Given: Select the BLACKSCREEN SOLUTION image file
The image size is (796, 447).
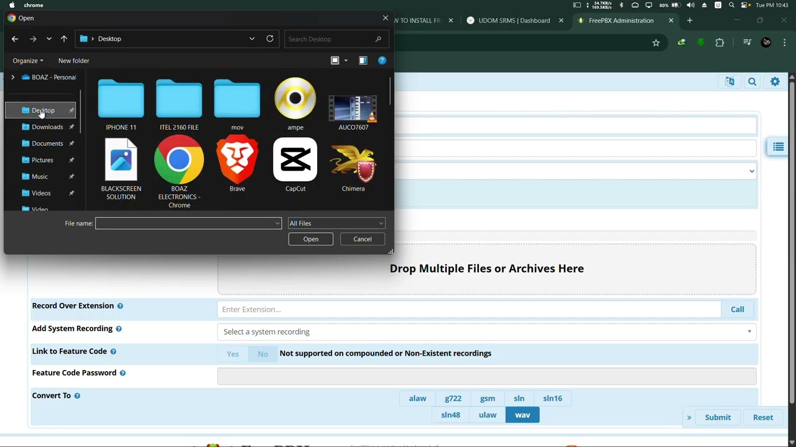Looking at the screenshot, I should click(121, 169).
